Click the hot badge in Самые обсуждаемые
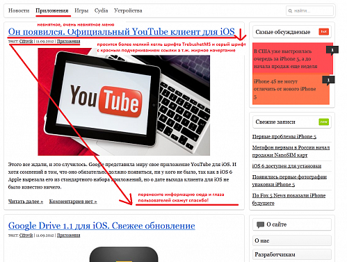Image resolution: width=347 pixels, height=262 pixels. pyautogui.click(x=323, y=31)
